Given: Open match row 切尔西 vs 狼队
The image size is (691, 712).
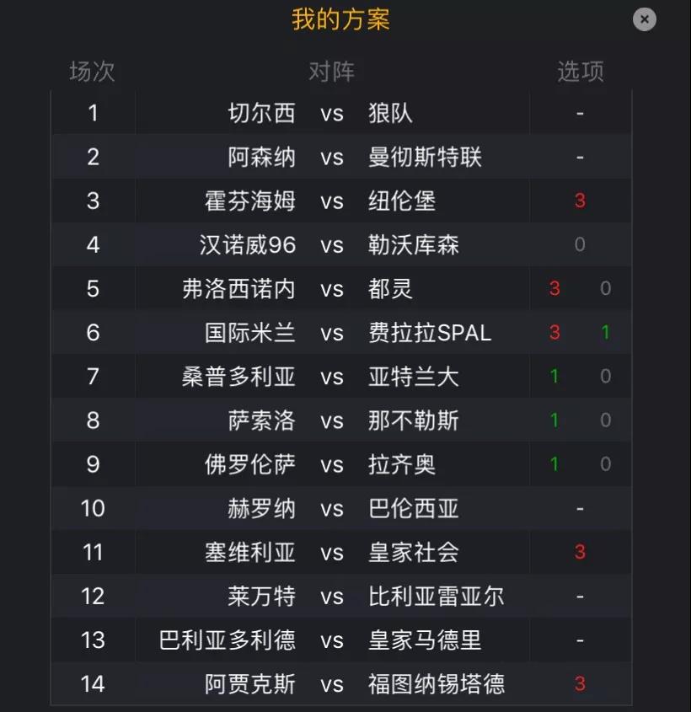Looking at the screenshot, I should (341, 113).
